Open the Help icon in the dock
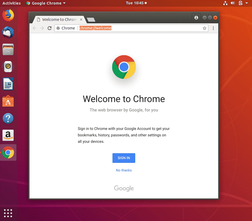Viewport: 252px width, 221px height. click(x=8, y=118)
